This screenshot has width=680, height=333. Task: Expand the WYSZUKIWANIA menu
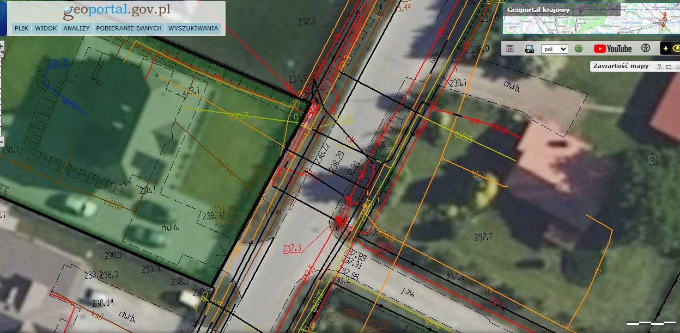pyautogui.click(x=193, y=28)
